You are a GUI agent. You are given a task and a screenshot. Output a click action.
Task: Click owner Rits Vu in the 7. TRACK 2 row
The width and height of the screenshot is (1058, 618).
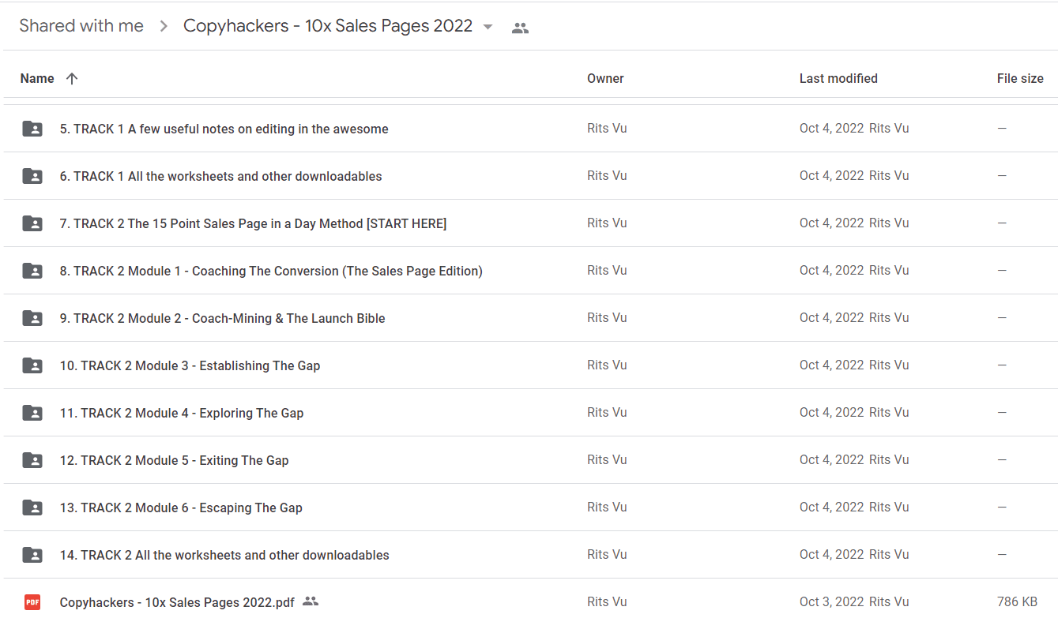pyautogui.click(x=607, y=223)
